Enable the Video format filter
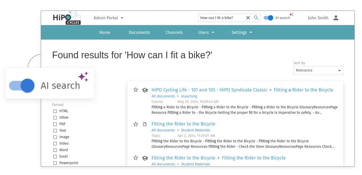The image size is (362, 175). tap(55, 144)
